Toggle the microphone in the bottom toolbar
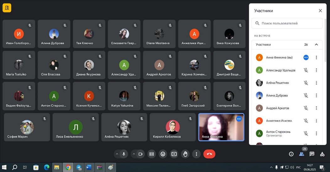This screenshot has width=330, height=172. click(x=124, y=154)
